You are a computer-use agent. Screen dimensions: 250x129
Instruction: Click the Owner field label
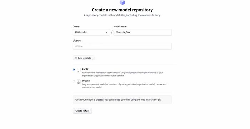(x=76, y=27)
